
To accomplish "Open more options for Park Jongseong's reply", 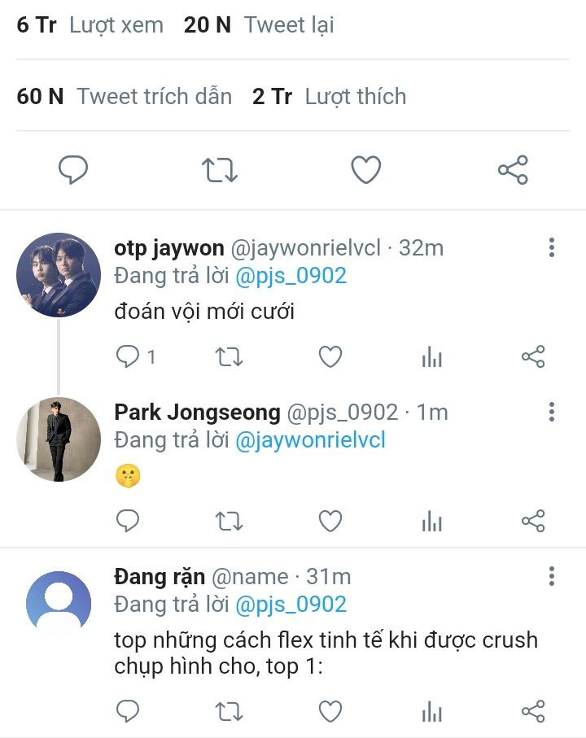I will click(552, 412).
